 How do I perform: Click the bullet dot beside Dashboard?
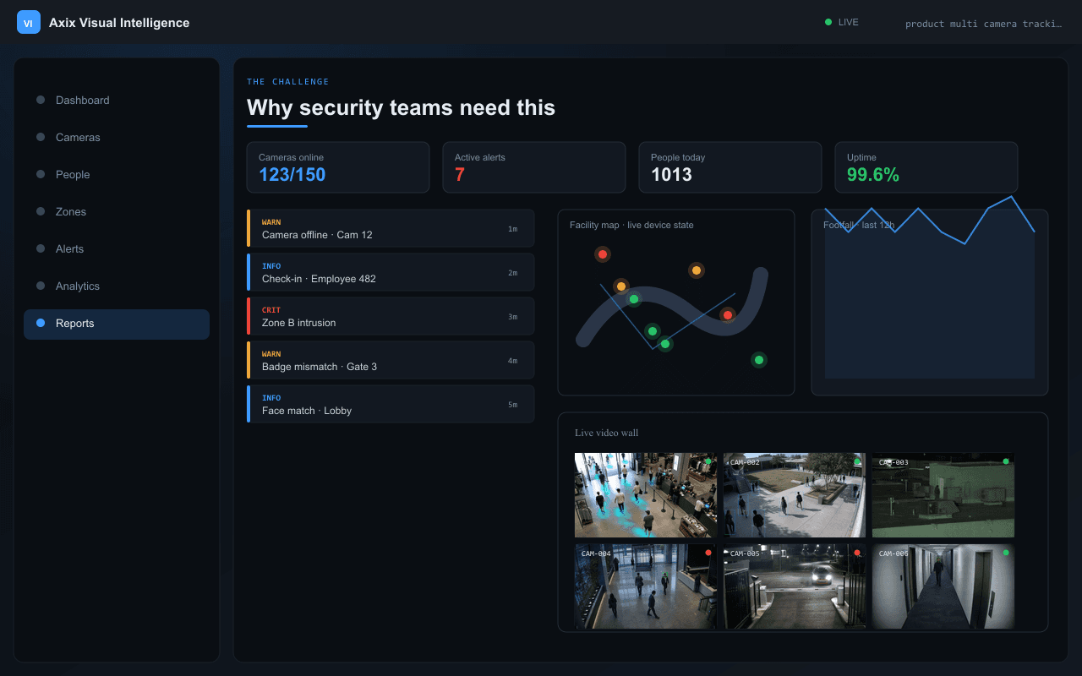41,100
